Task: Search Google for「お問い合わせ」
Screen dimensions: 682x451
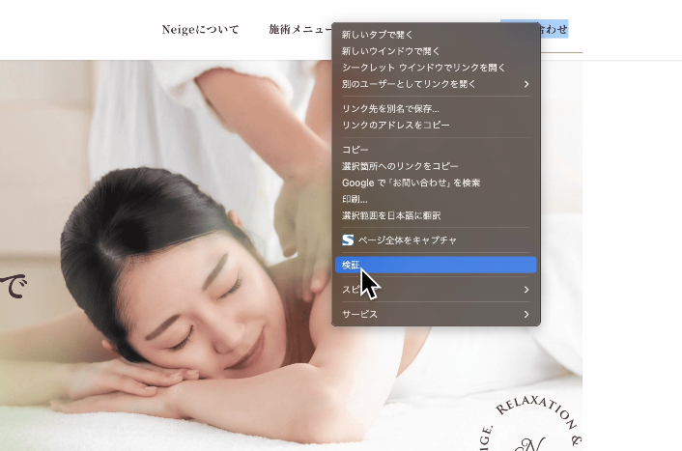Action: point(436,183)
